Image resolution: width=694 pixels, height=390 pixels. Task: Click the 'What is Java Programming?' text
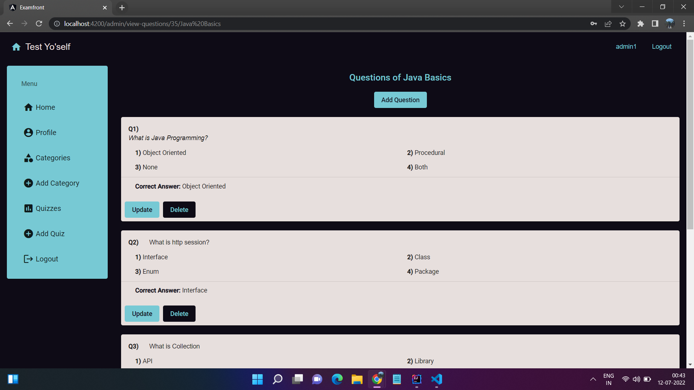(x=168, y=138)
